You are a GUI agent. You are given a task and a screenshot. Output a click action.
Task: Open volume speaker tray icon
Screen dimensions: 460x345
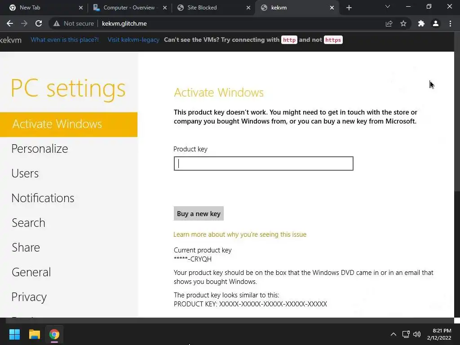coord(417,334)
